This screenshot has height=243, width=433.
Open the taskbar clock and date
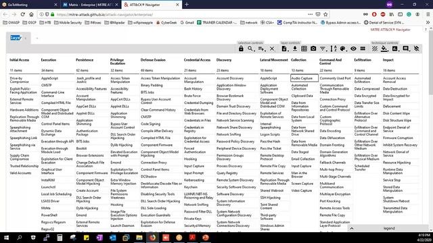point(424,238)
